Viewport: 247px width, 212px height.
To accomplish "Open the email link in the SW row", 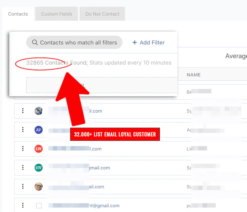I will click(x=99, y=168).
